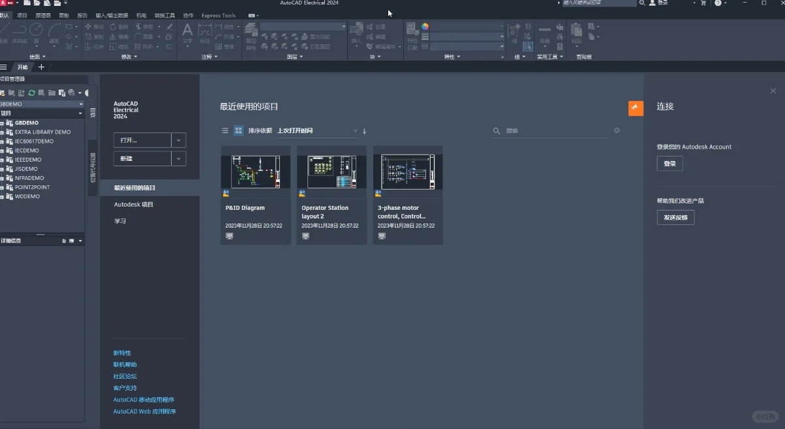Open the Express Tools menu
The width and height of the screenshot is (785, 429).
[x=218, y=15]
